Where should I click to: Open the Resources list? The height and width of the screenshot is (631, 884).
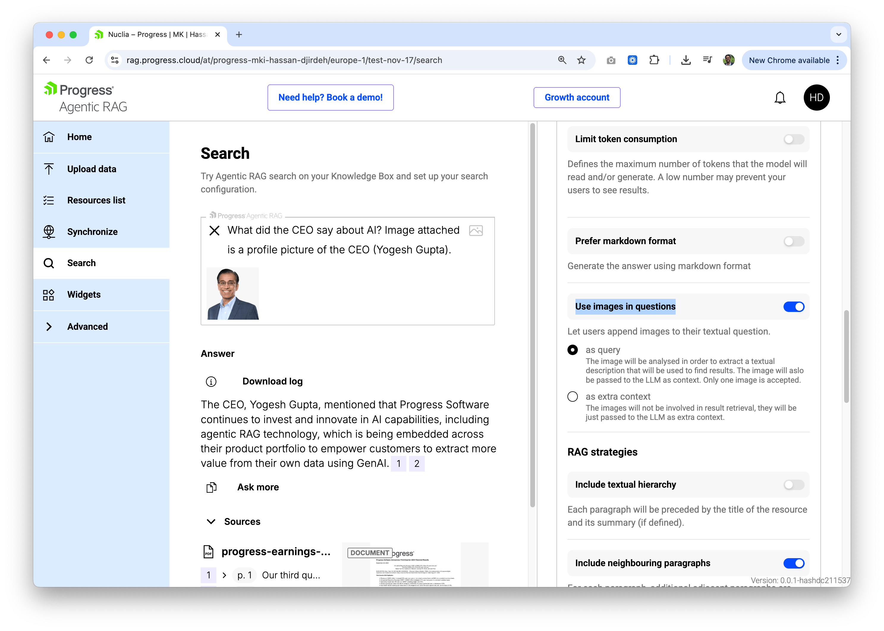click(96, 200)
